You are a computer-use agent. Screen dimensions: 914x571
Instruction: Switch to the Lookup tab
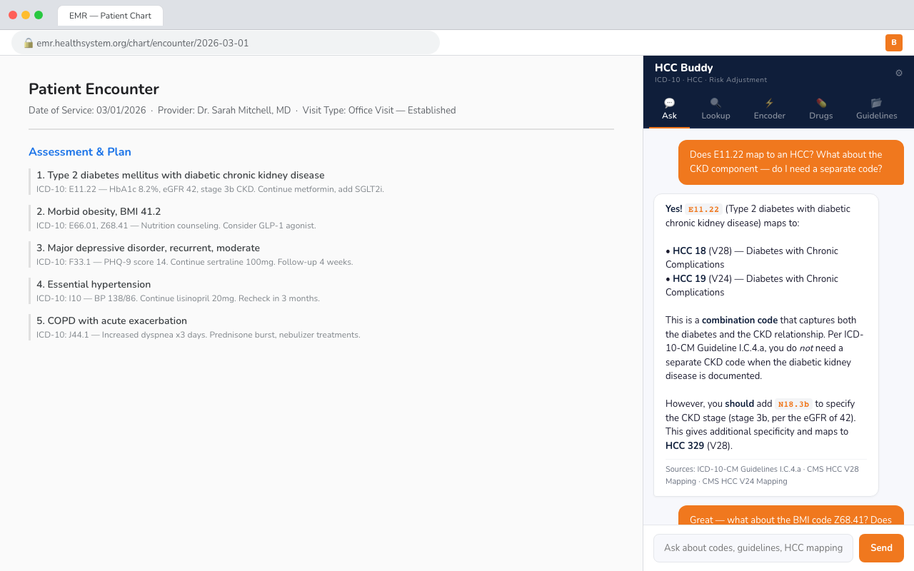coord(715,109)
